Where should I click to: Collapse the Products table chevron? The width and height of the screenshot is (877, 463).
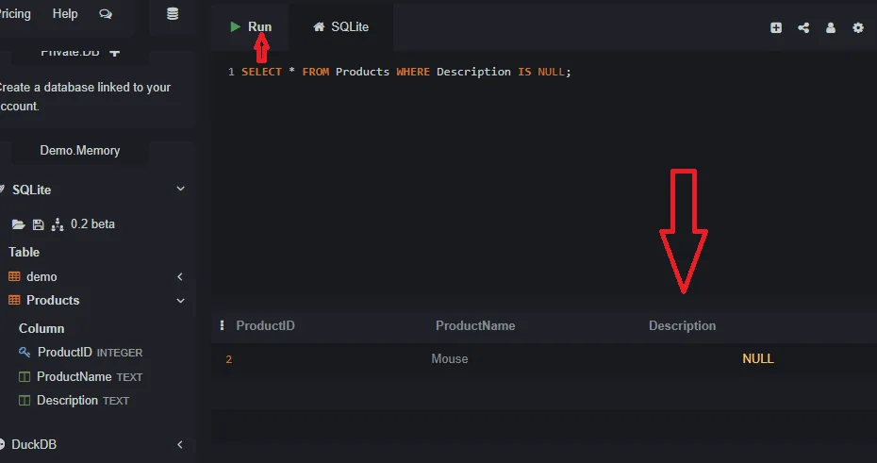tap(180, 301)
